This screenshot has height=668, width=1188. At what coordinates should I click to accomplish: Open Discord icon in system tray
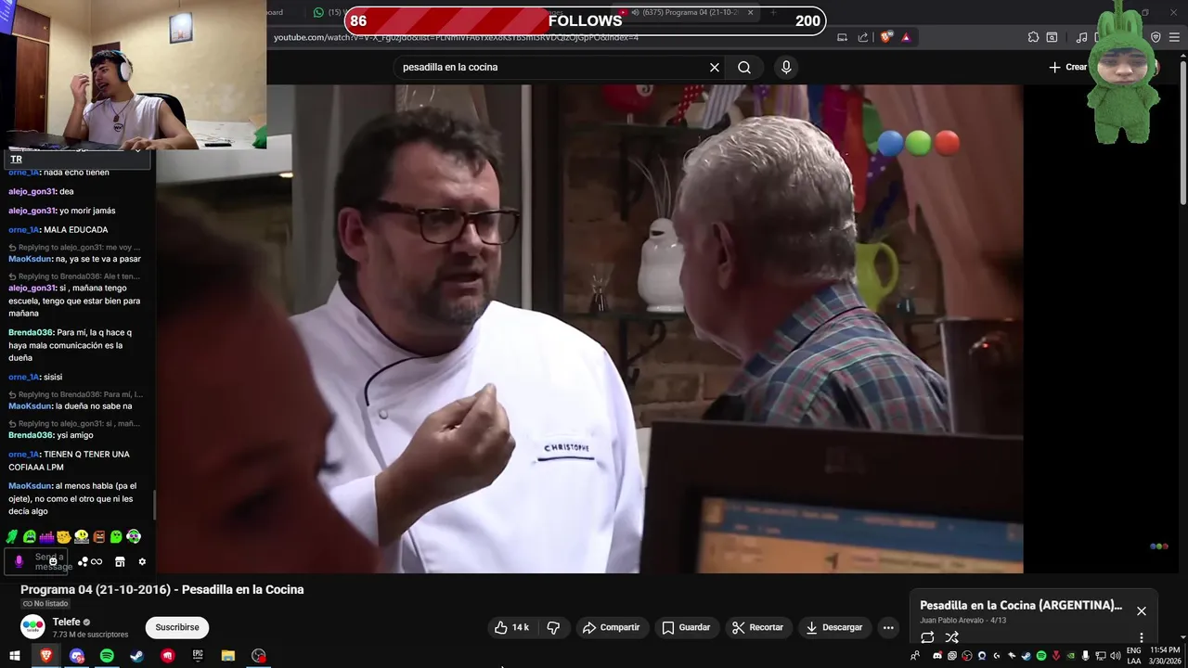[x=937, y=656]
